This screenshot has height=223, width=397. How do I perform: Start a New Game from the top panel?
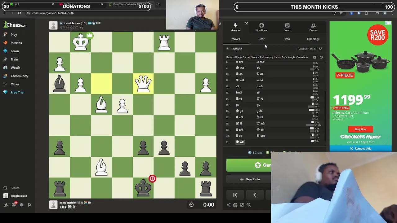coord(261,27)
